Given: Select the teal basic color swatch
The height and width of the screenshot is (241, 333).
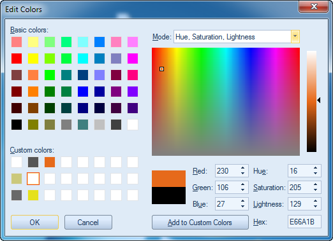Looking at the screenshot, I should [x=66, y=75].
